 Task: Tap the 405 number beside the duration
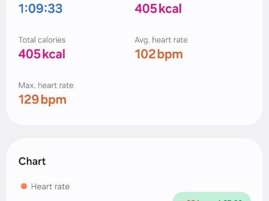coord(146,8)
